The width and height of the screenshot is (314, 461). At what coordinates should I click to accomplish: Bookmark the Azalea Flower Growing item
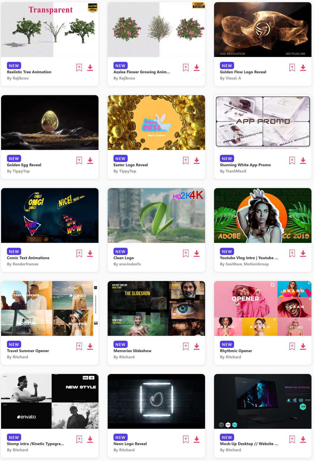tap(186, 68)
